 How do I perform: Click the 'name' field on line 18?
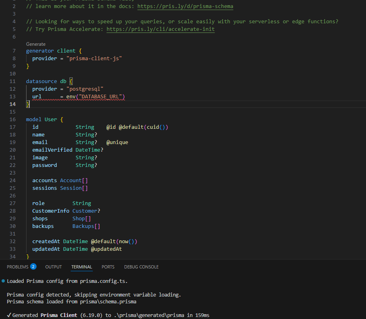(x=38, y=135)
